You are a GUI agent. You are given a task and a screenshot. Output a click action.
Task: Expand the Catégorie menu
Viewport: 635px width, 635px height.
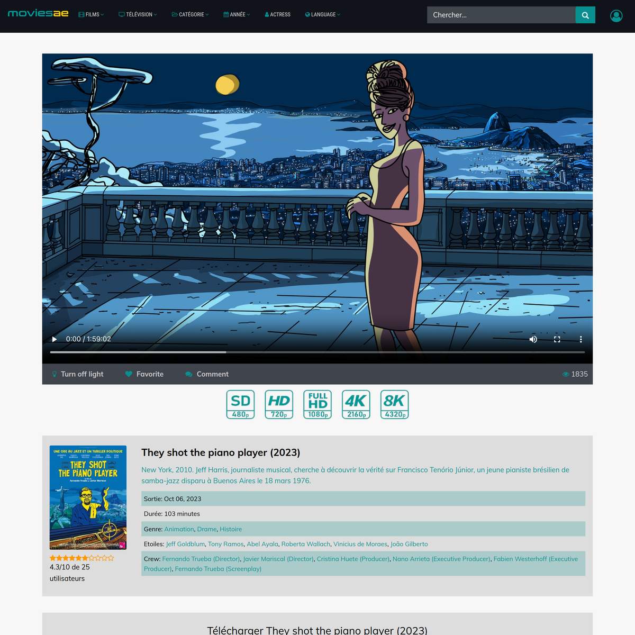click(x=190, y=15)
